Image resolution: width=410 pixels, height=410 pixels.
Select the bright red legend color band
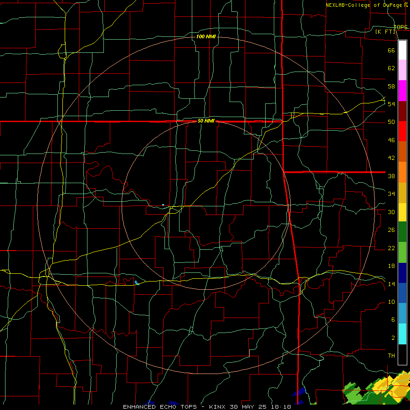402,131
